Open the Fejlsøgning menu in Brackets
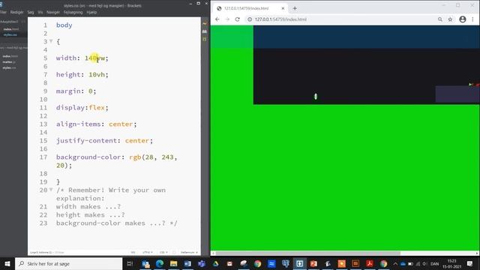The image size is (480, 270). coord(73,12)
